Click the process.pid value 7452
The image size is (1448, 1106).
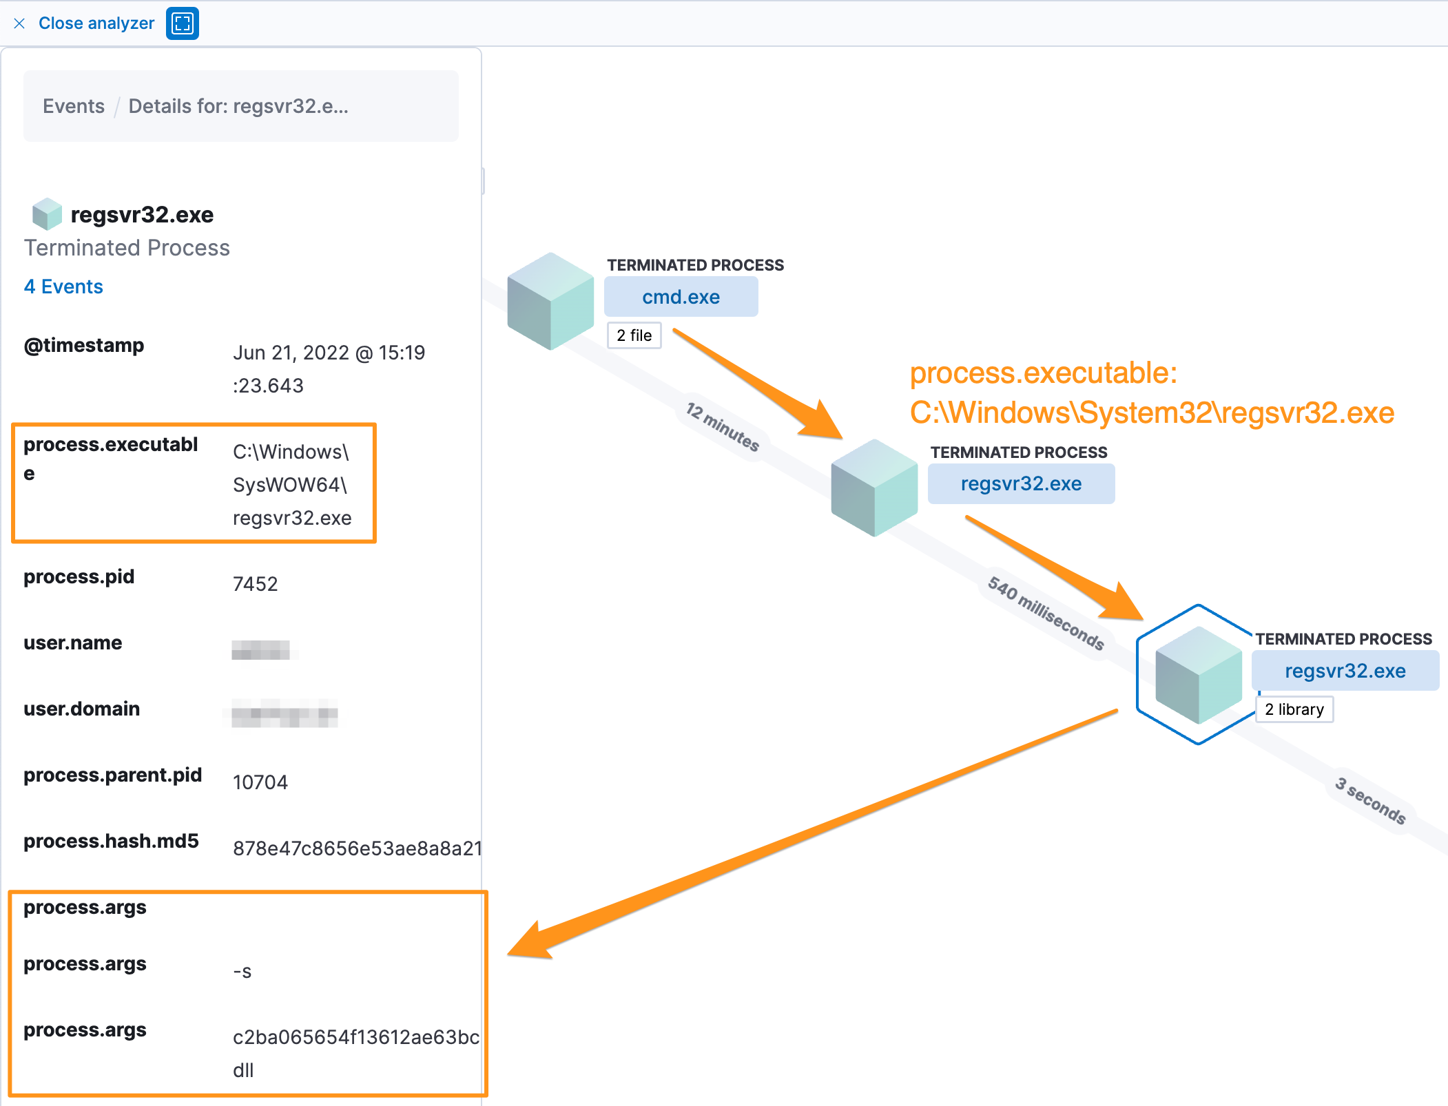256,584
